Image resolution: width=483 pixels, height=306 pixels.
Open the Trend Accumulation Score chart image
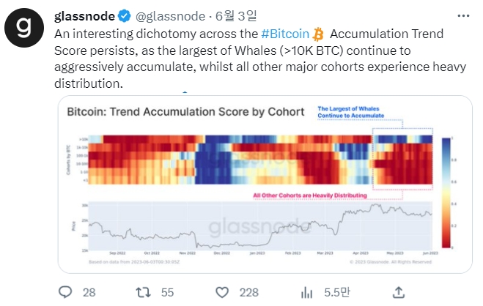point(257,183)
